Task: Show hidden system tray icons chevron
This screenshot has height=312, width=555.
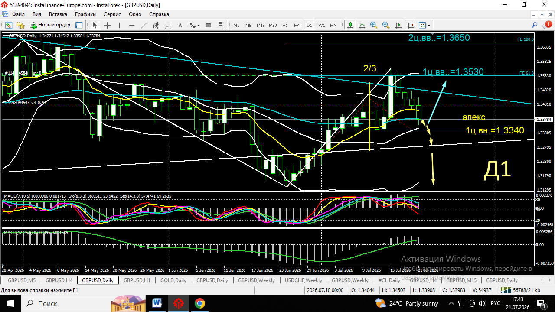Action: pos(451,303)
